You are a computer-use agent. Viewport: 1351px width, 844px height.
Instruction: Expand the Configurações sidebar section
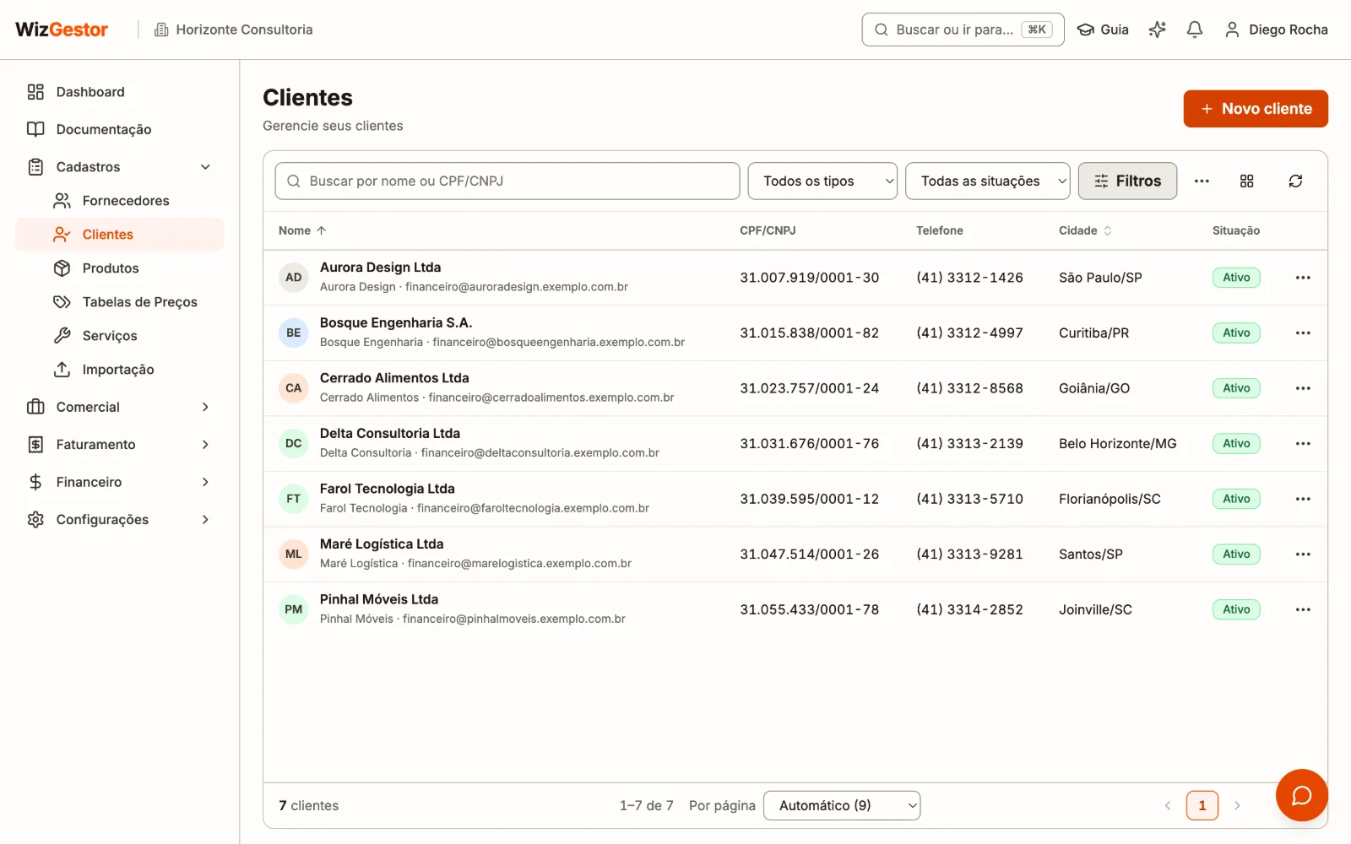(x=119, y=520)
